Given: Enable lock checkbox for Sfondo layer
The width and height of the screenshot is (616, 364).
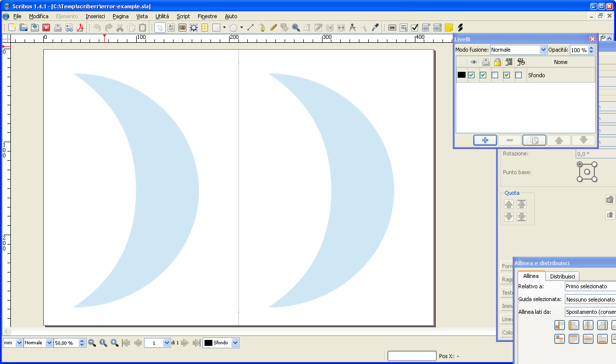Looking at the screenshot, I should point(495,75).
